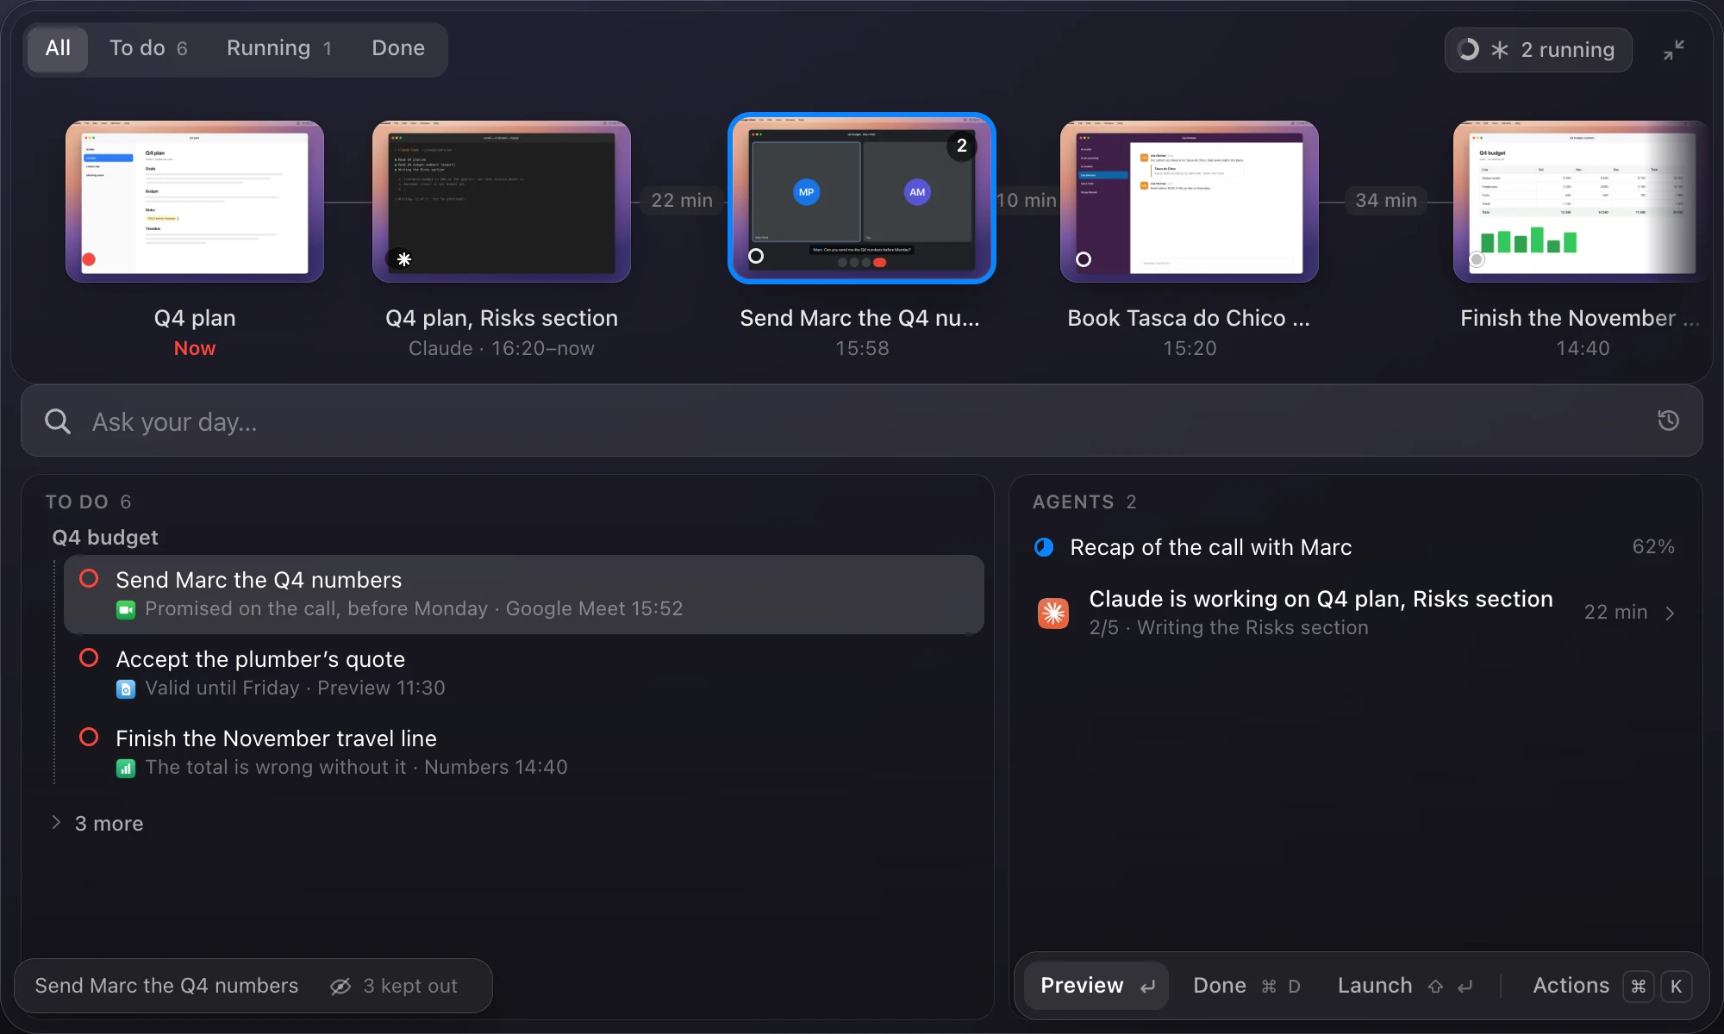Check off Accept the plumber's quote
Image resolution: width=1724 pixels, height=1034 pixels.
click(89, 658)
